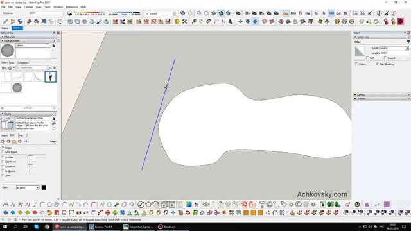Collapse the Styles panel

28,114
